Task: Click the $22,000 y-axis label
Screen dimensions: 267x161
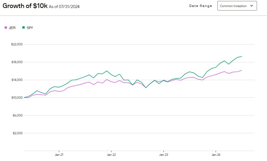Action: click(17, 44)
